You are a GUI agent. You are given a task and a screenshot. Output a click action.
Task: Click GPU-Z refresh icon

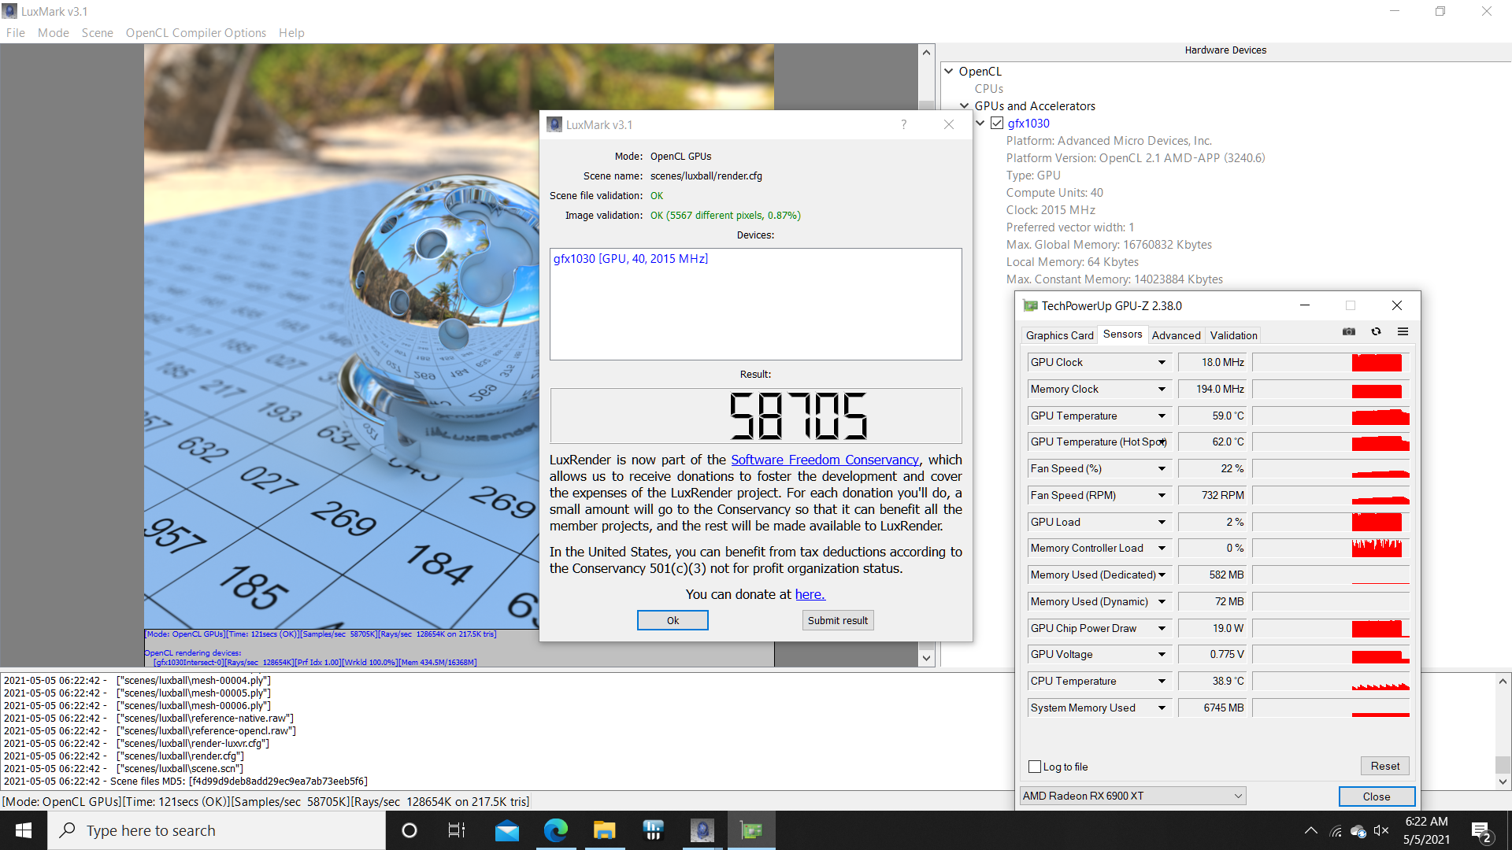click(x=1376, y=331)
